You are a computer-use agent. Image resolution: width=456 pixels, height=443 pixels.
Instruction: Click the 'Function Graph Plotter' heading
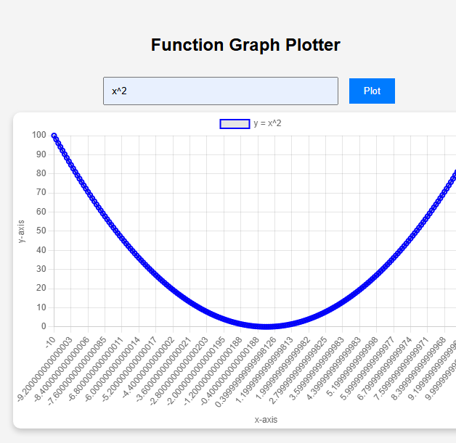pos(245,45)
